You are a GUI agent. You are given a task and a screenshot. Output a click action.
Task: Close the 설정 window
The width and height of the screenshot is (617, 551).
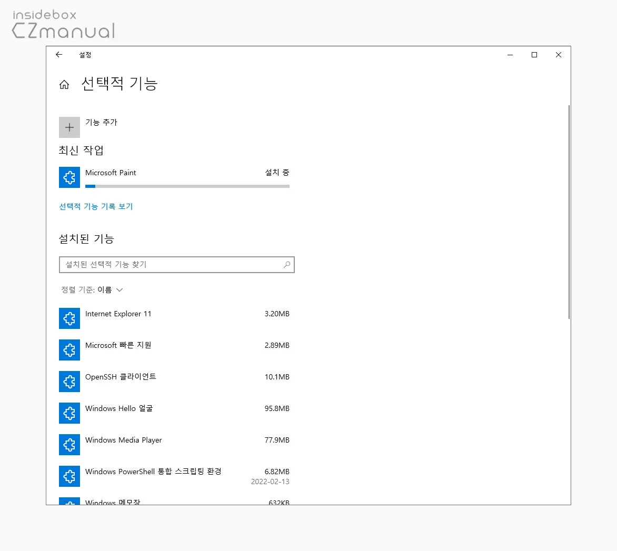coord(559,55)
